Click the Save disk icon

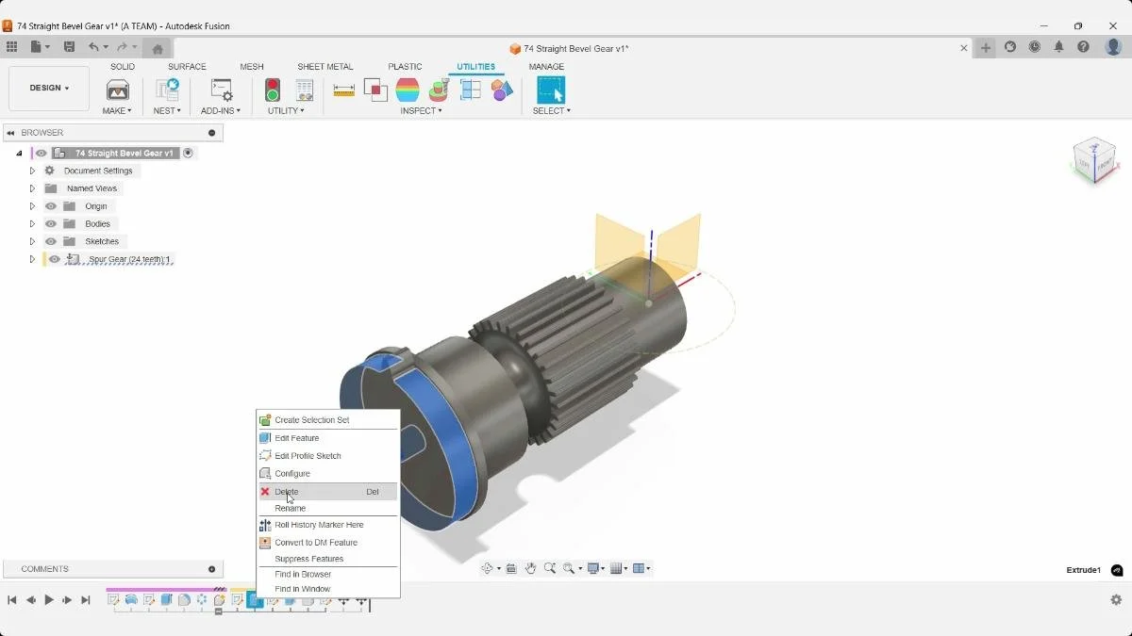point(69,47)
